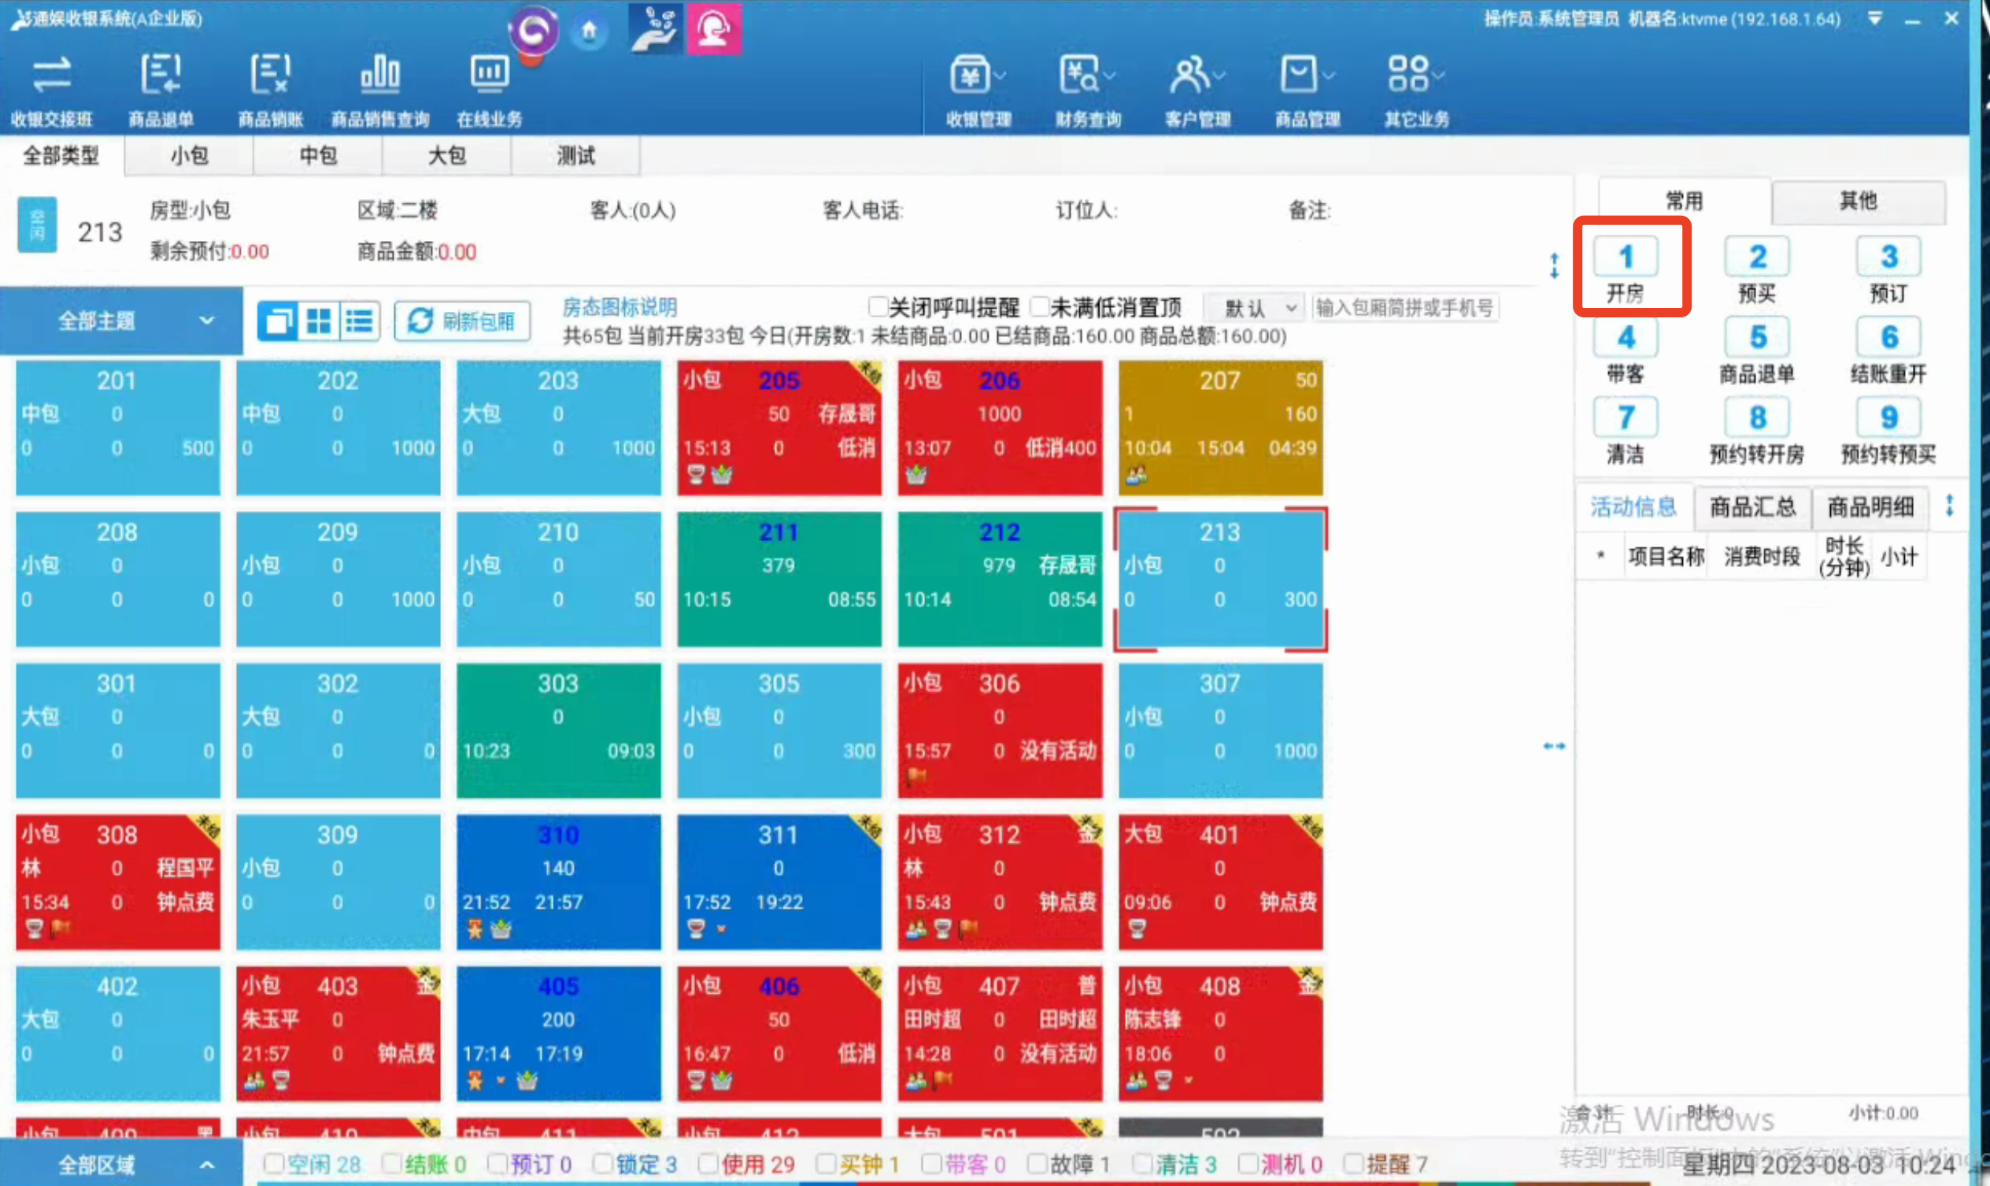1990x1186 pixels.
Task: Open the 收银管理 dropdown menu
Action: [978, 90]
